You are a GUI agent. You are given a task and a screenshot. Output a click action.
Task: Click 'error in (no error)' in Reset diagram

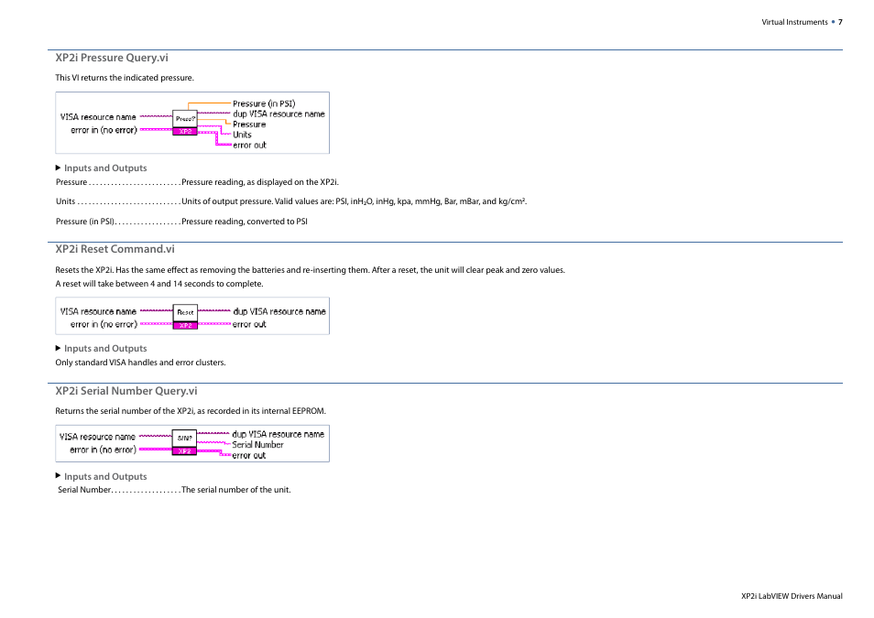click(x=104, y=324)
